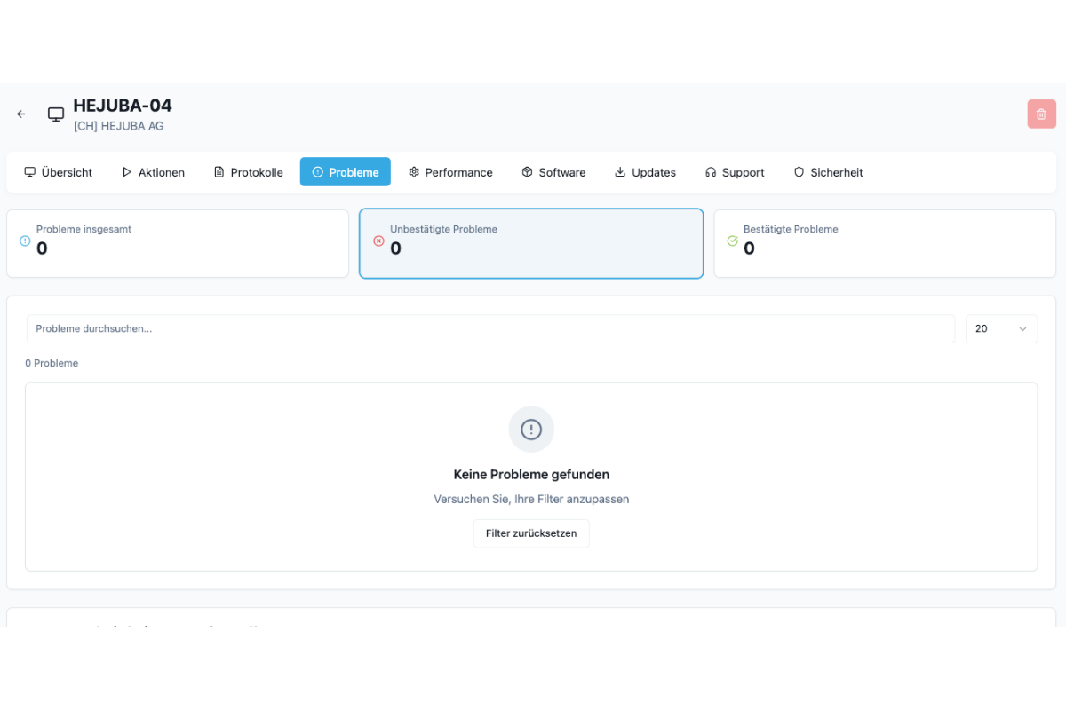Click the red trash delete icon
The image size is (1066, 710).
[1041, 114]
